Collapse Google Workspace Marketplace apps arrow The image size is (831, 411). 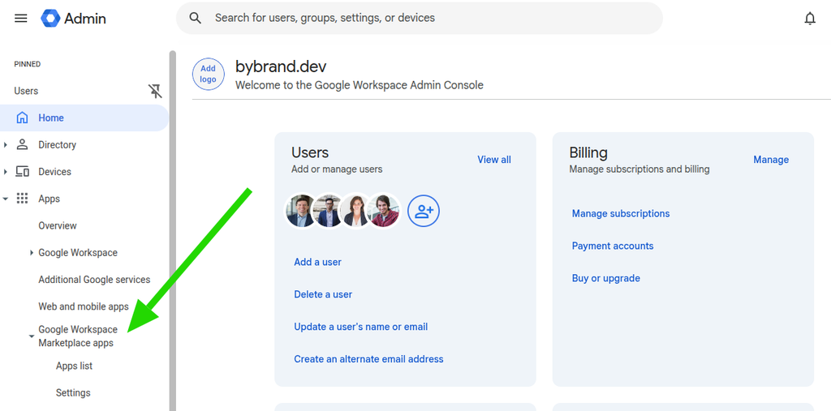(32, 336)
